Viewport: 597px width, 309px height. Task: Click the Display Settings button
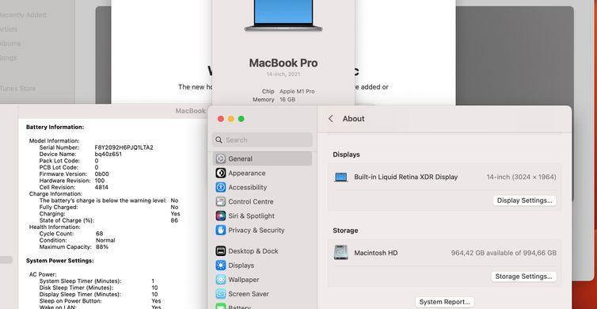pos(524,200)
